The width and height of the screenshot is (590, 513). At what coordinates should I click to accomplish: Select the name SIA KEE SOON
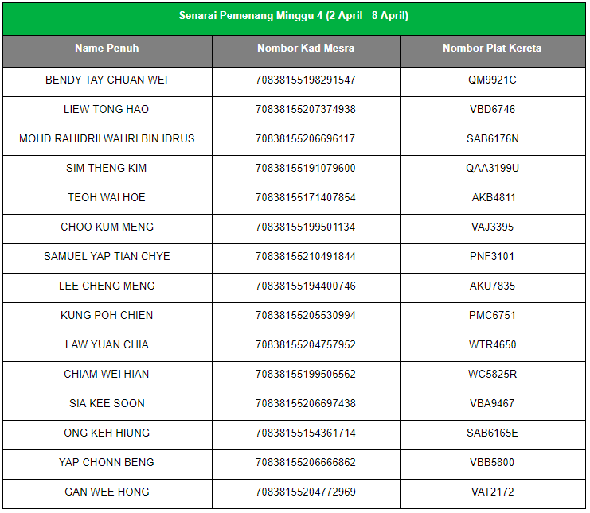107,404
